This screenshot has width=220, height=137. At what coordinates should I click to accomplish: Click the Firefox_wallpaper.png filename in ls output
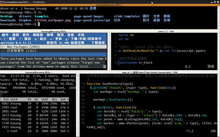point(53,20)
